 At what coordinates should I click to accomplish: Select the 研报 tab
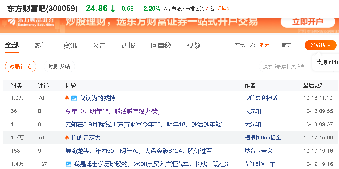(128, 45)
